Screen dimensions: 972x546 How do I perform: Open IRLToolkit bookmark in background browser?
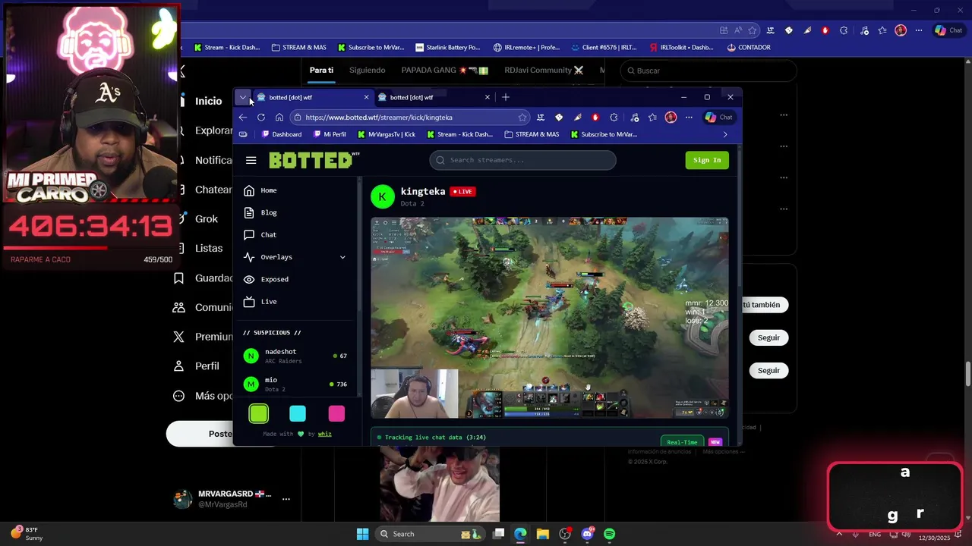click(681, 47)
